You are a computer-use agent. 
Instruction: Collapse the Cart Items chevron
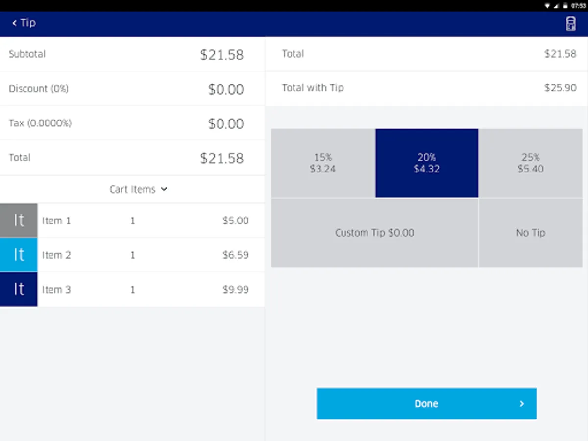pyautogui.click(x=164, y=189)
